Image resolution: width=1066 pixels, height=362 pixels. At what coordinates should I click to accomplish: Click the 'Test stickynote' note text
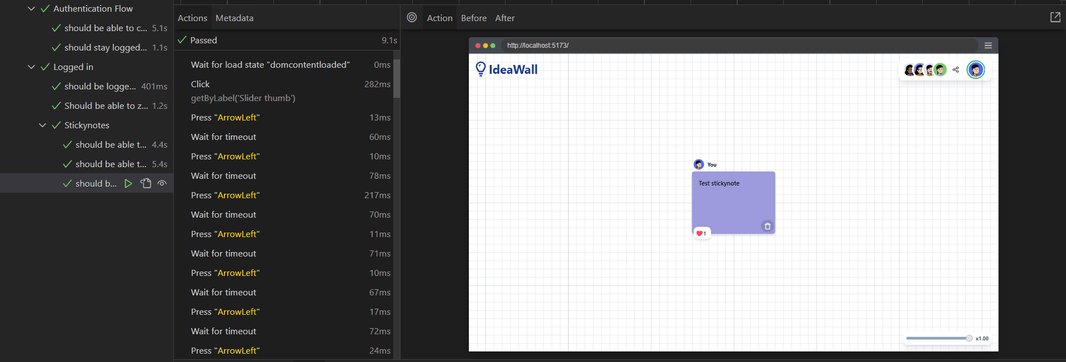pos(719,183)
